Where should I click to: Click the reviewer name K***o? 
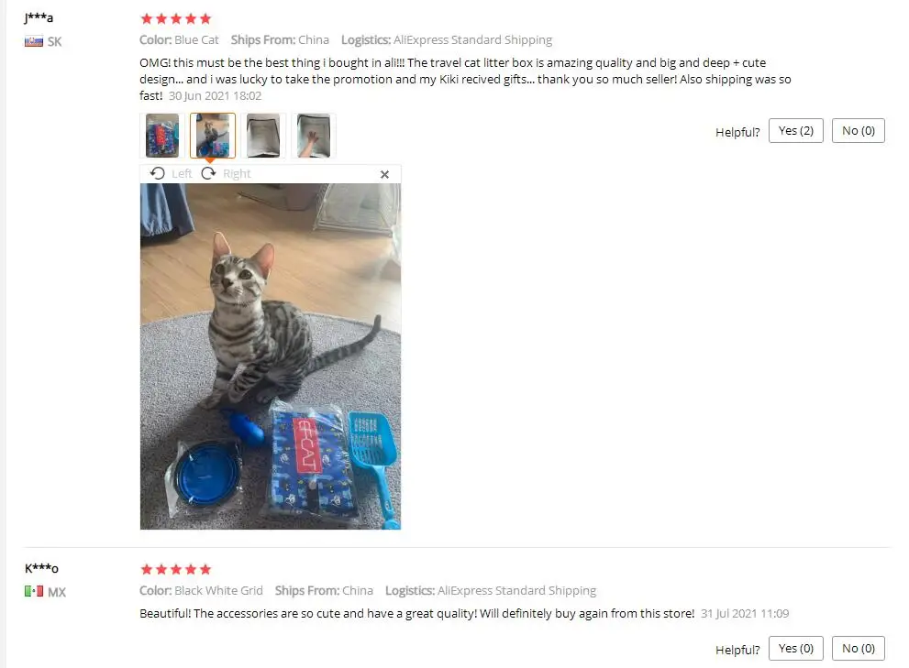[42, 568]
